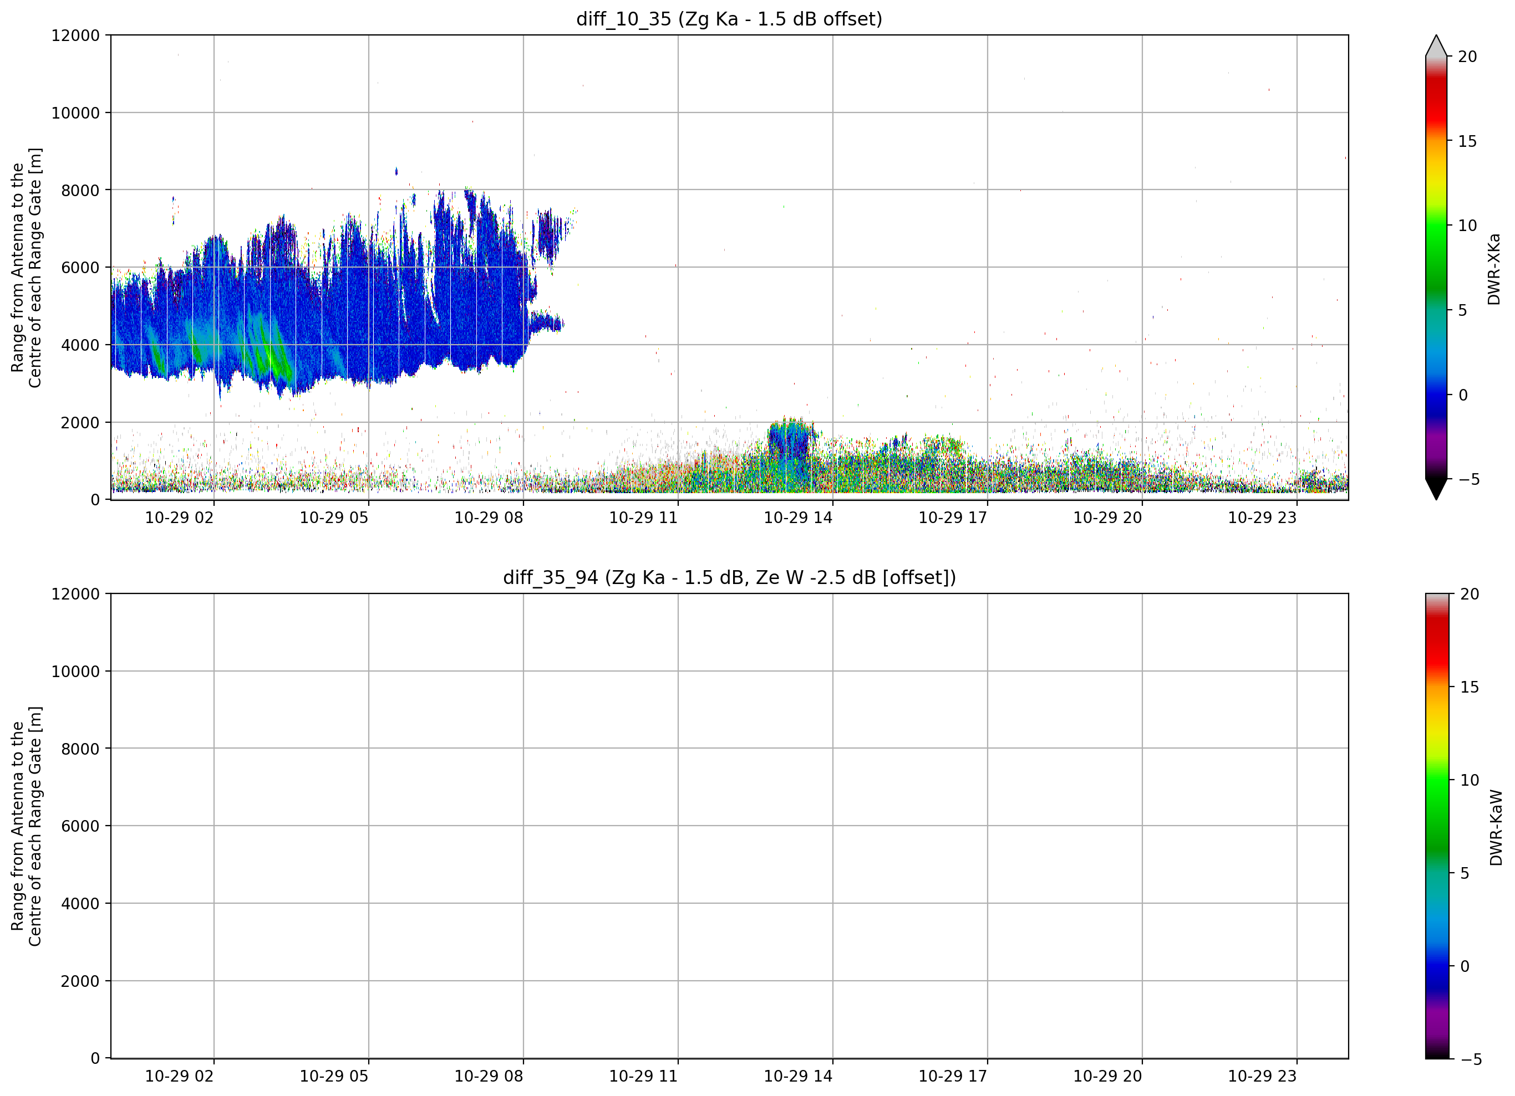The width and height of the screenshot is (1515, 1096).
Task: Click the 6000 y-axis tick on bottom plot
Action: click(80, 826)
